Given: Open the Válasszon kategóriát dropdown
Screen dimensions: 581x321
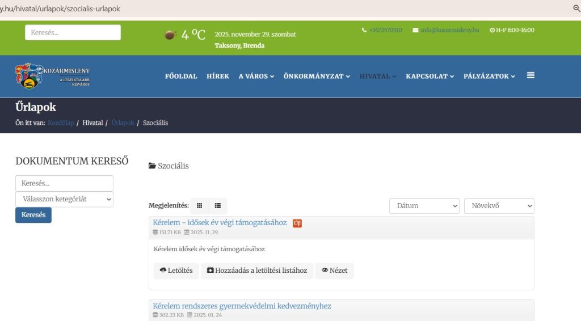Looking at the screenshot, I should coord(64,199).
